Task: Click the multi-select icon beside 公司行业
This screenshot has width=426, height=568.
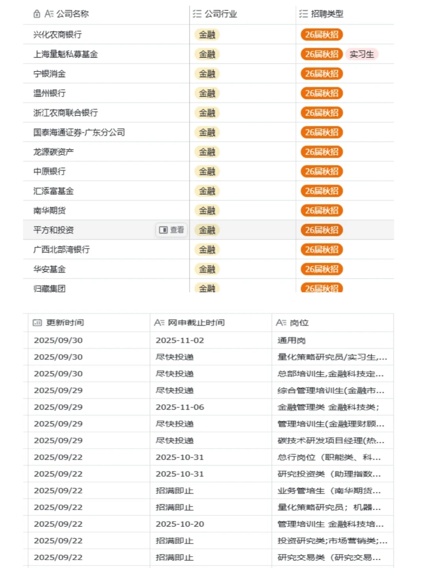Action: coord(197,14)
